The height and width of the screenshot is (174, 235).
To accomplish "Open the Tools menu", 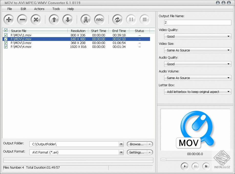I will [x=56, y=9].
